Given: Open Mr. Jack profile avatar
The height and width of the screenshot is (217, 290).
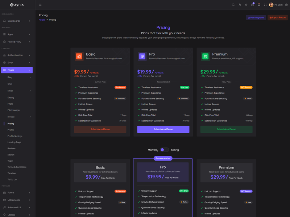Looking at the screenshot, I should pos(271,5).
